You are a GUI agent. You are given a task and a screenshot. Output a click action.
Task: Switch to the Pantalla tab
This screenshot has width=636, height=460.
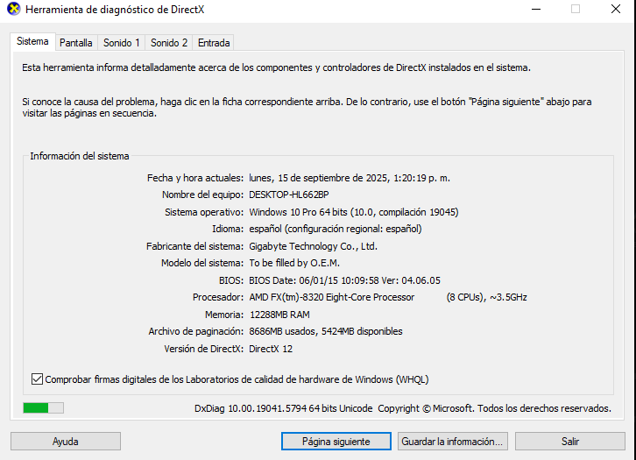76,43
